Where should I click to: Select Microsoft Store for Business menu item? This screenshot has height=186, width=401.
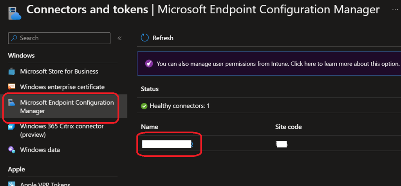pyautogui.click(x=59, y=72)
